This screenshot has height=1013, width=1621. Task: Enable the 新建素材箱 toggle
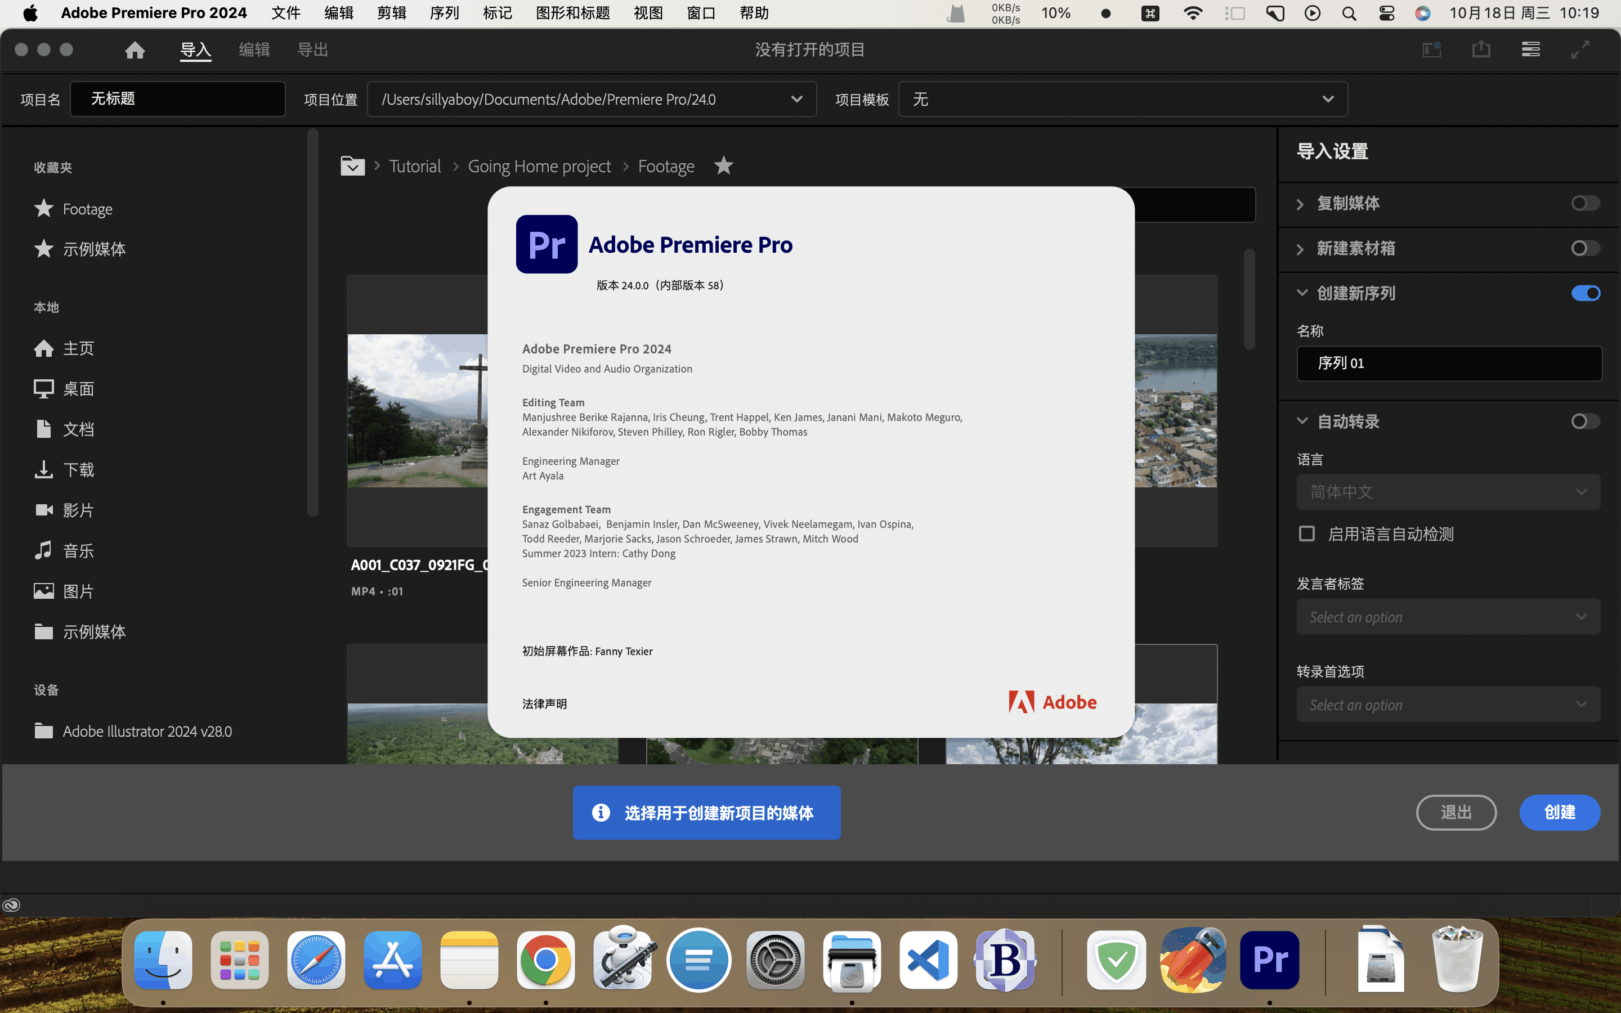(1586, 248)
